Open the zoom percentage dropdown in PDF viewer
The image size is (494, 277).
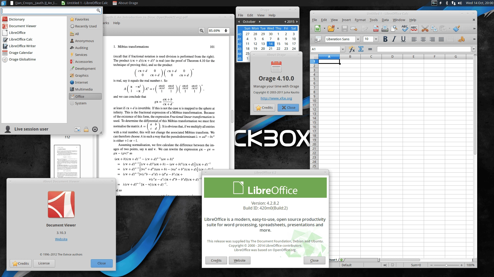tap(226, 31)
